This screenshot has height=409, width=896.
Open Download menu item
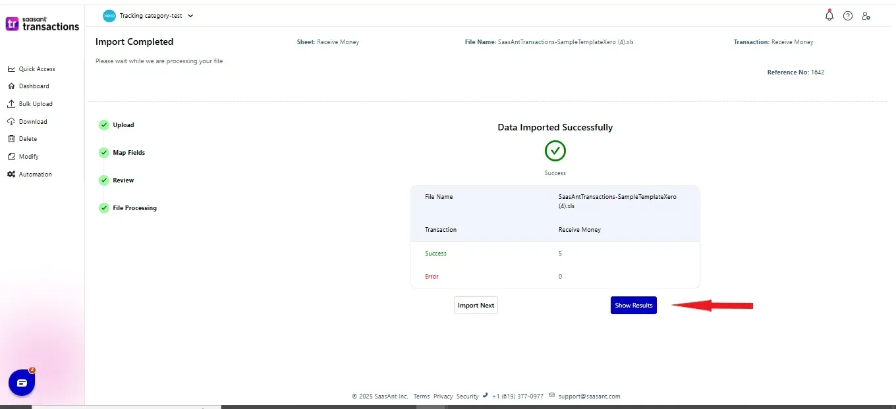33,122
